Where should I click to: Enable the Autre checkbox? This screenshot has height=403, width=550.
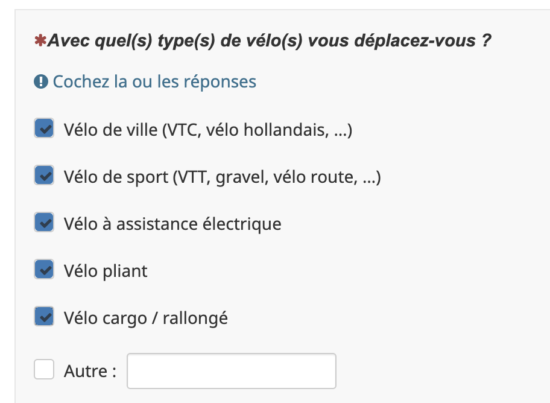coord(44,369)
